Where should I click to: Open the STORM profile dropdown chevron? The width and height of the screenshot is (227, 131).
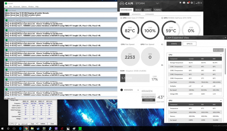tap(157, 3)
